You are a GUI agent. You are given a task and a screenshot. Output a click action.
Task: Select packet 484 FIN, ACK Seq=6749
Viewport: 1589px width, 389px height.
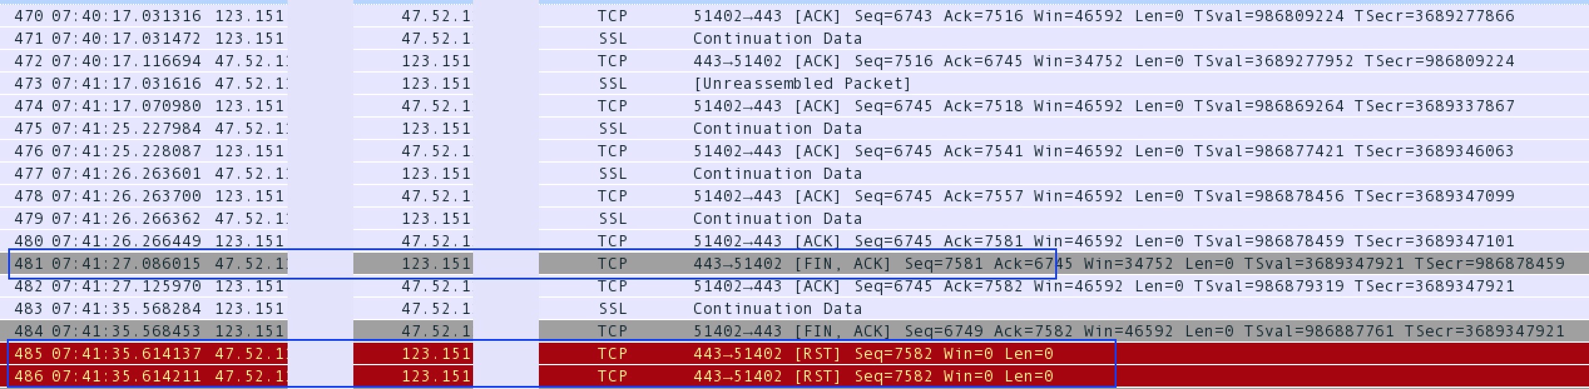click(x=794, y=331)
